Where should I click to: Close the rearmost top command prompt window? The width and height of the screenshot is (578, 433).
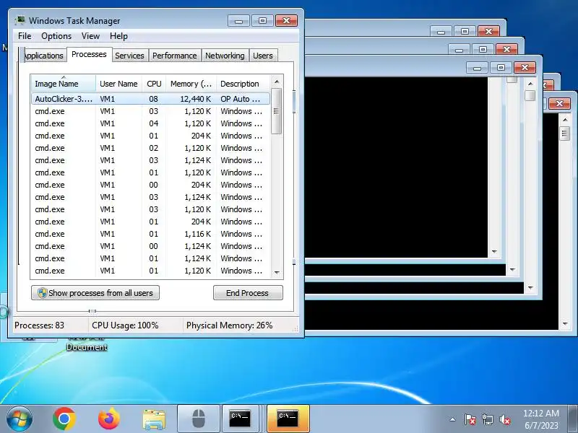489,31
